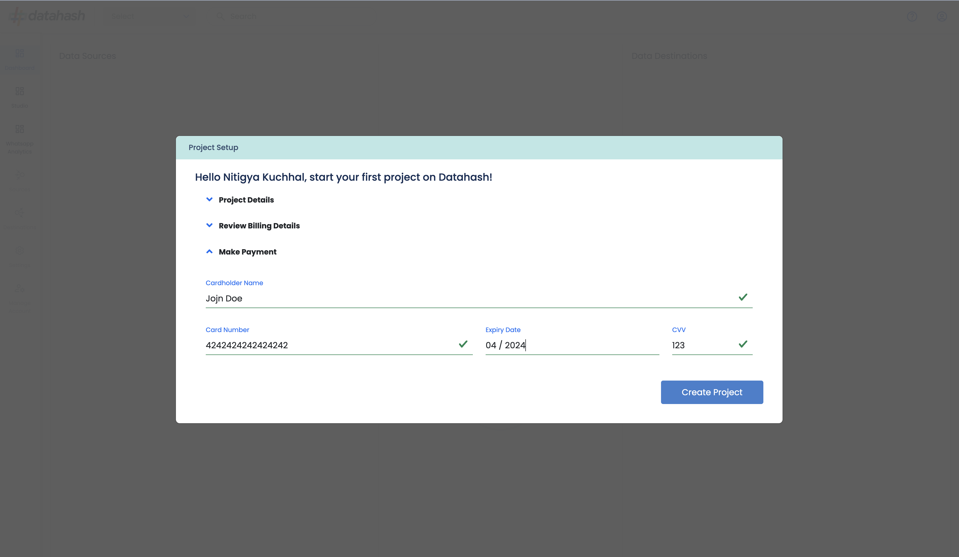
Task: Open the user profile icon
Action: pos(941,16)
